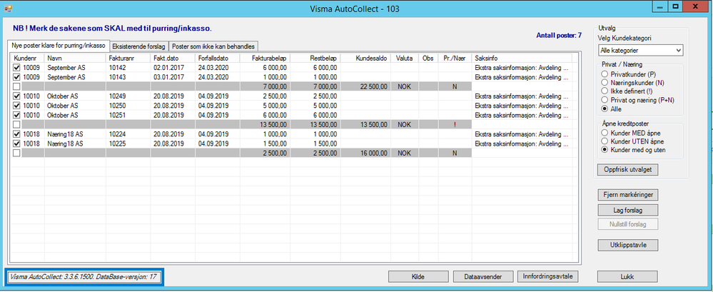The image size is (713, 292).
Task: Choose Kunder MED åpne radio button
Action: [x=604, y=132]
